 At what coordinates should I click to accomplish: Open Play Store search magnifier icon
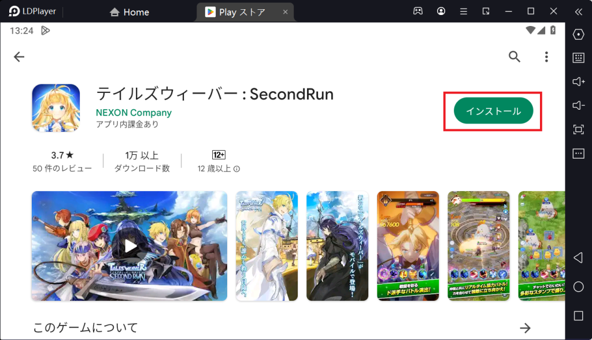click(514, 57)
